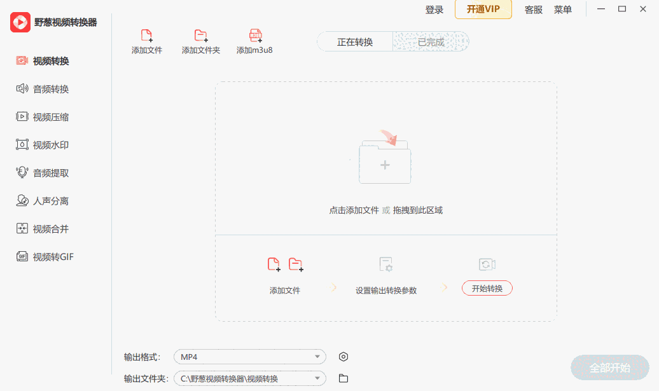This screenshot has height=391, width=659.
Task: Open Video Compression (视频压缩) in sidebar
Action: (51, 117)
